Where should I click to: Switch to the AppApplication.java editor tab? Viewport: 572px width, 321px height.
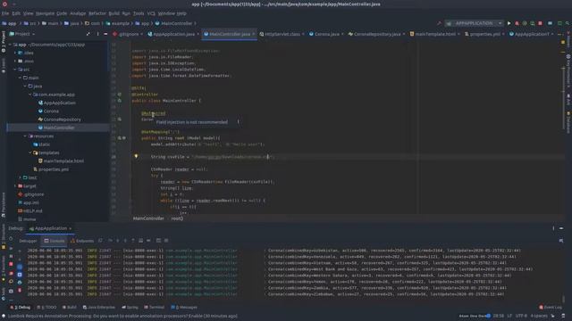point(172,34)
